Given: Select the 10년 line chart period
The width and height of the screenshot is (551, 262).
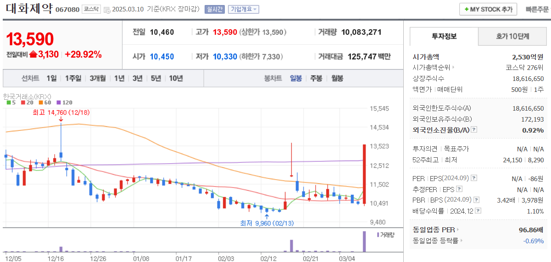Looking at the screenshot, I should [x=176, y=78].
